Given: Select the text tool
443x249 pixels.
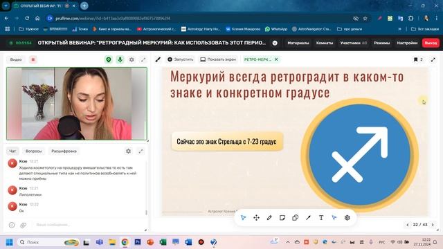Looking at the screenshot, I should pos(321,218).
